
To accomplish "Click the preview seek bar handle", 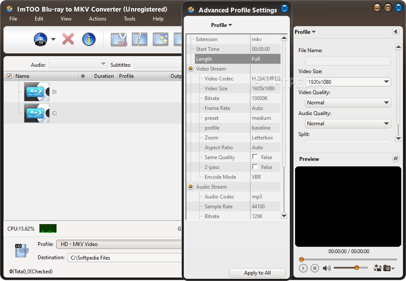I will point(302,259).
